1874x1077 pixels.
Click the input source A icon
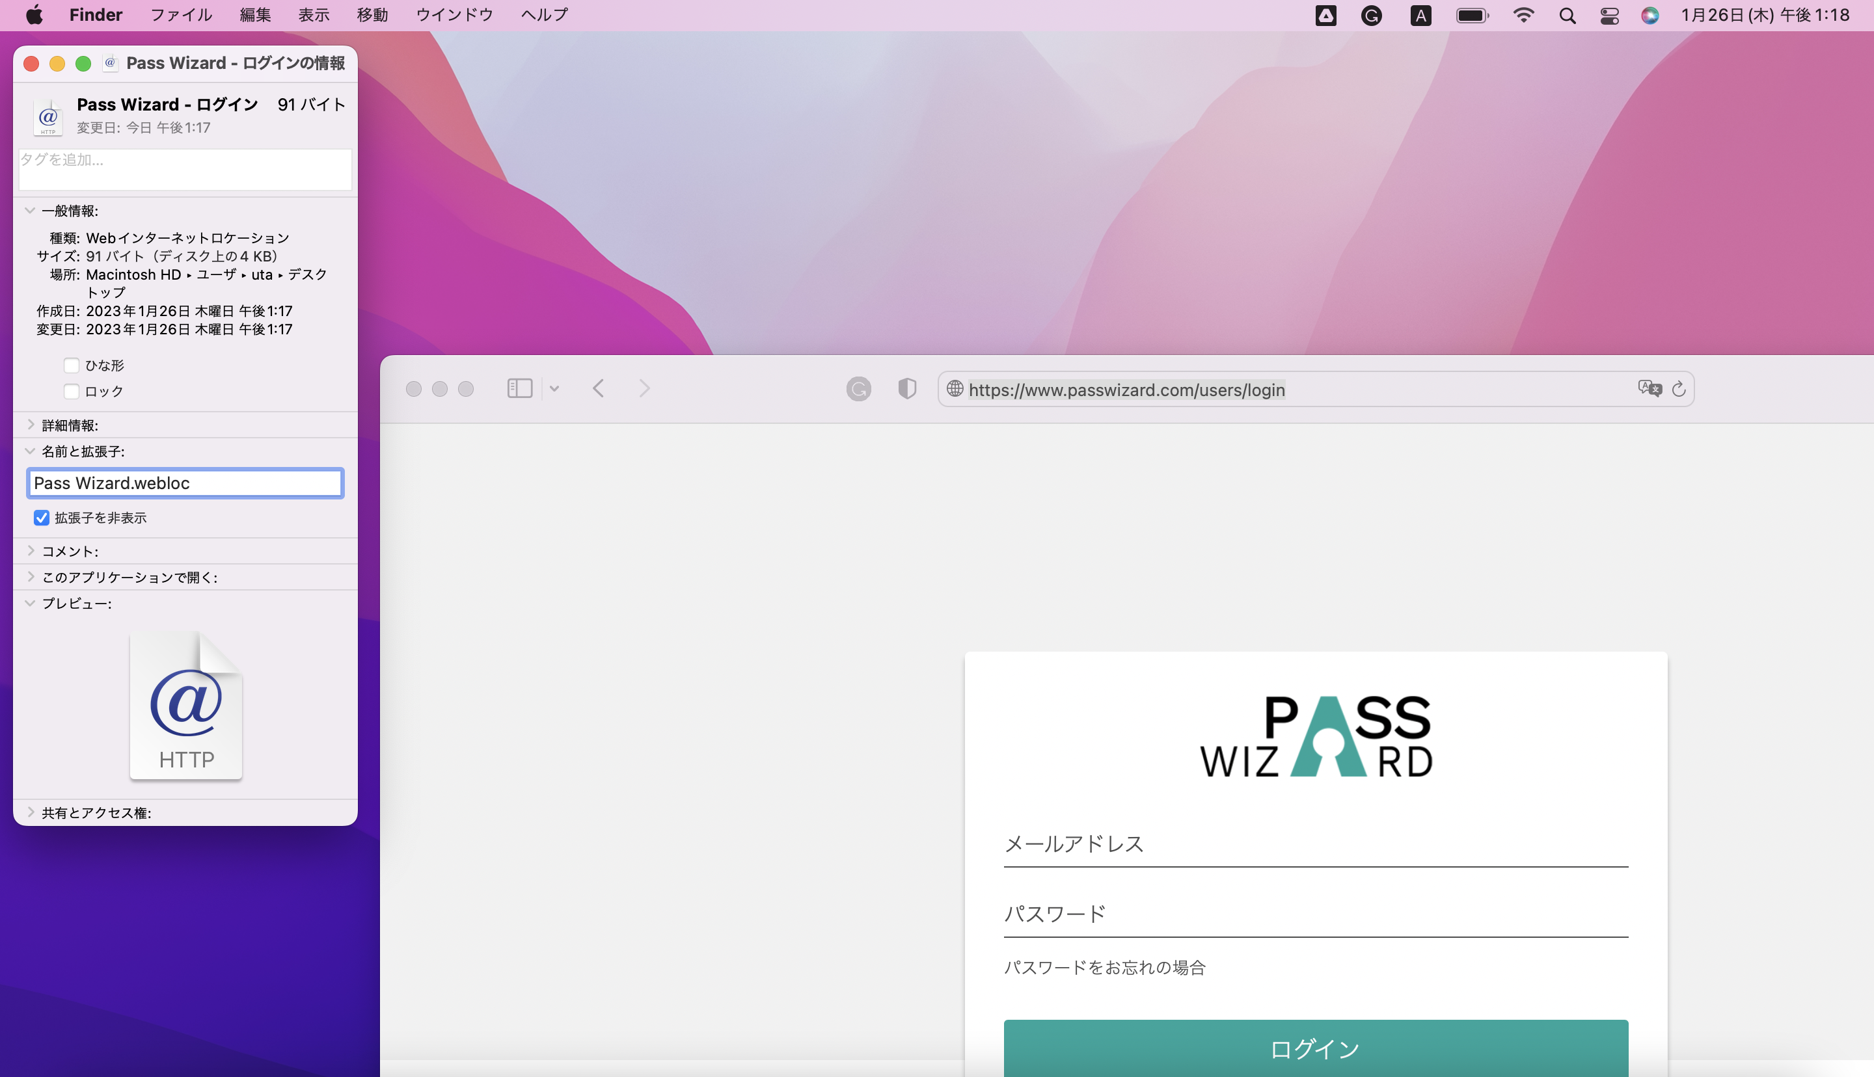click(1420, 16)
